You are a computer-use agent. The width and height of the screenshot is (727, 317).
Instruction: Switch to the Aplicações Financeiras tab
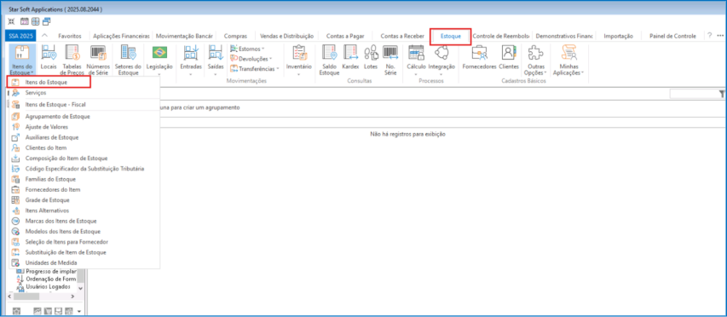click(122, 36)
